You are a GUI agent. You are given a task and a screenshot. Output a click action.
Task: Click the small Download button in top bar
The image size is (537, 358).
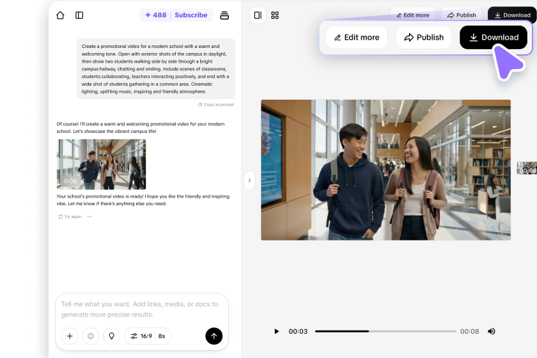[x=512, y=15]
